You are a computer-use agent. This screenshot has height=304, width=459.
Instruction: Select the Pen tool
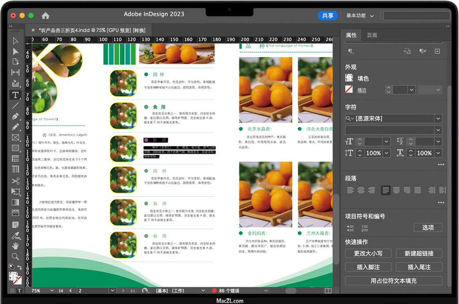pos(15,116)
